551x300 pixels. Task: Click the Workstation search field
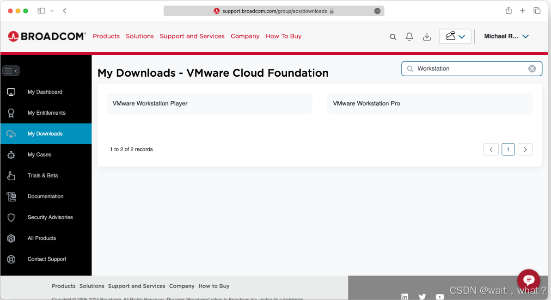coord(471,68)
